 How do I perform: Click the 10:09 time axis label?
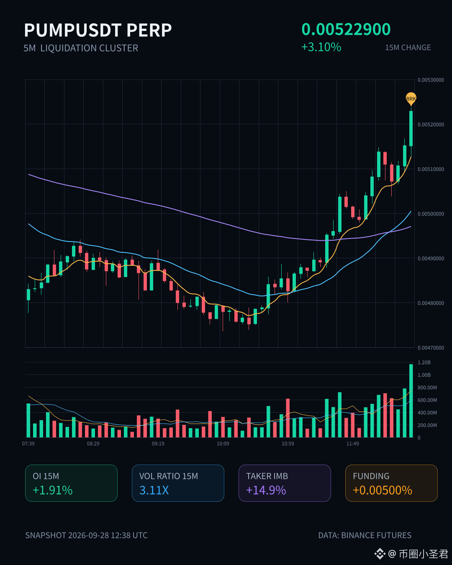223,444
